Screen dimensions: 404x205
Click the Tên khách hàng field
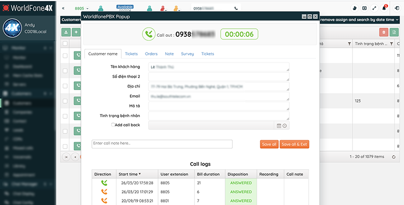[219, 67]
